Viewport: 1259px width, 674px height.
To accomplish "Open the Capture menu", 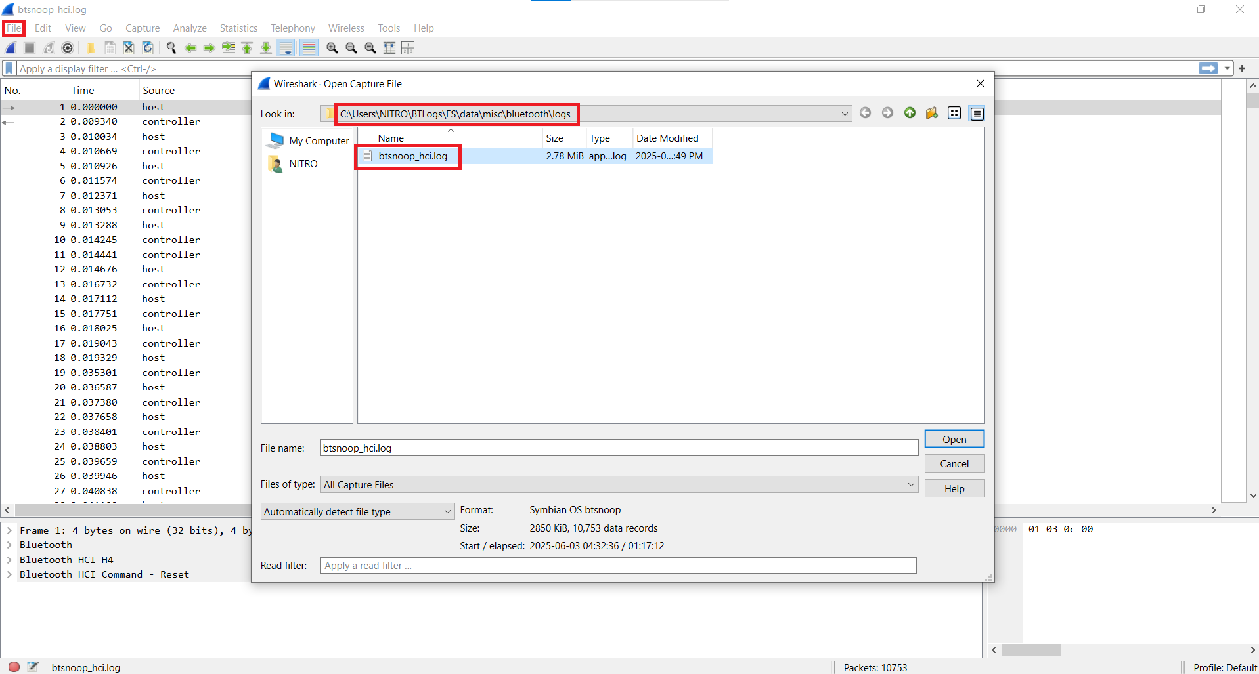I will pyautogui.click(x=143, y=28).
